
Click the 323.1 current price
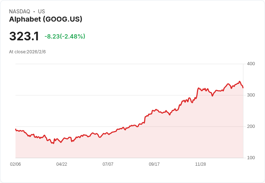(24, 36)
